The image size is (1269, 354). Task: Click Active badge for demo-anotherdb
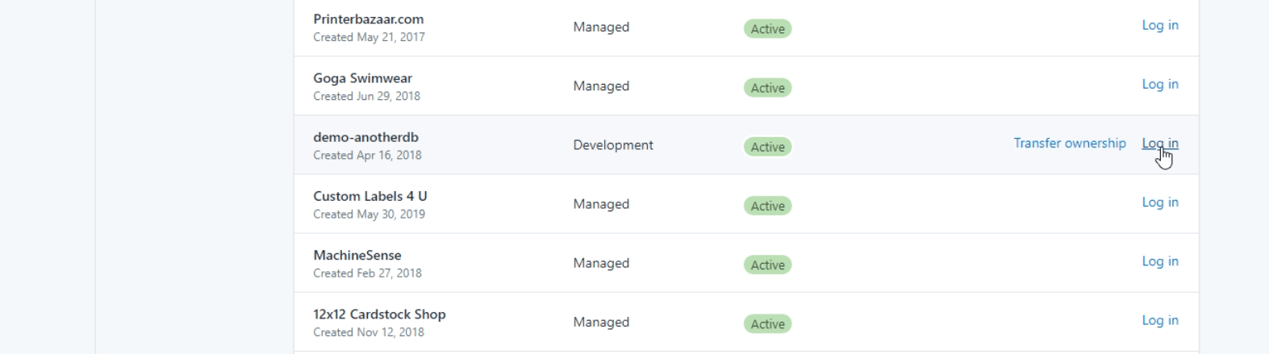coord(767,147)
